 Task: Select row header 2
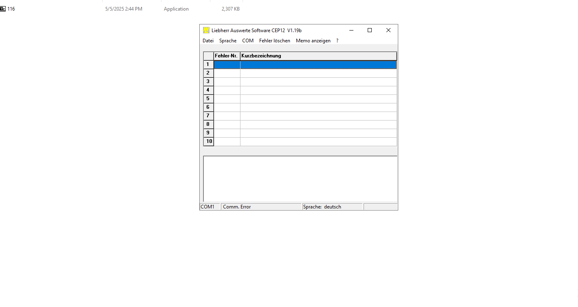[x=208, y=73]
